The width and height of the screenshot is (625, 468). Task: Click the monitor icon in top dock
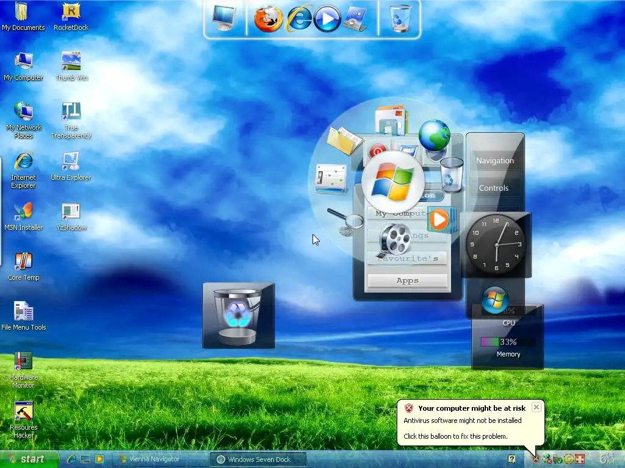point(223,18)
